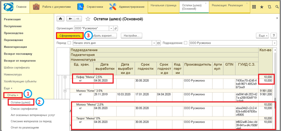Image resolution: width=281 pixels, height=131 pixels.
Task: Click scrollbar up arrow in report
Action: pyautogui.click(x=275, y=50)
